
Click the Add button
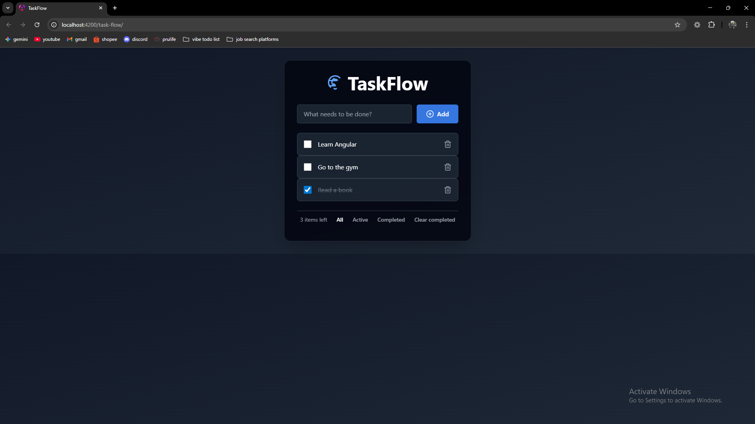(437, 114)
